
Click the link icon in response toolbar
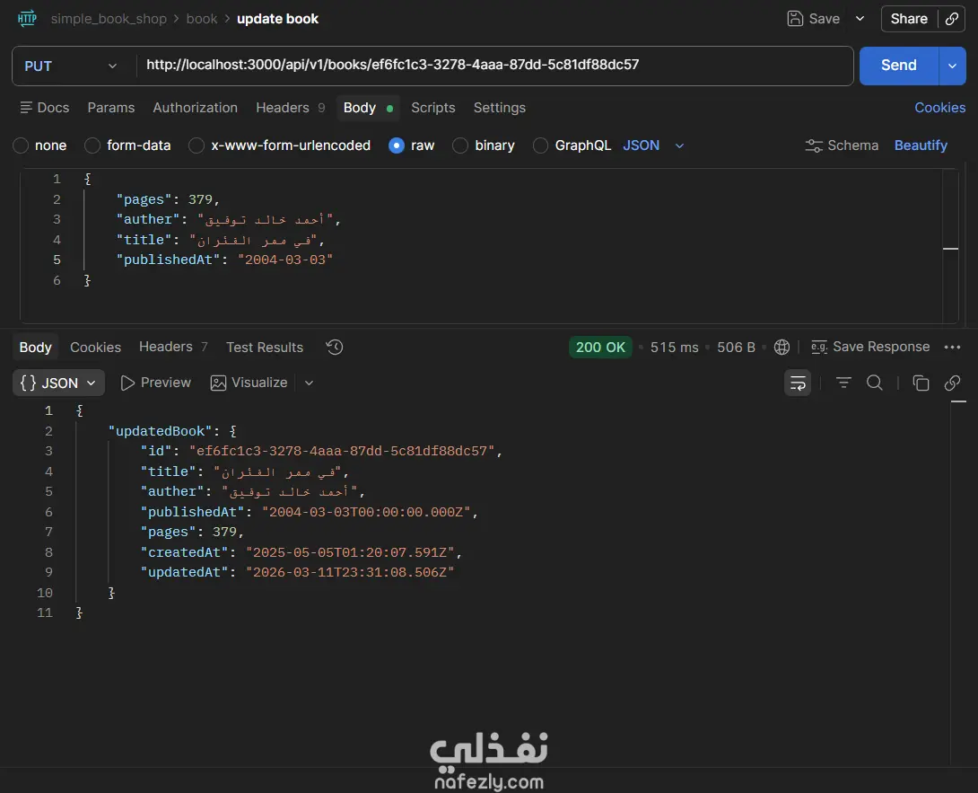point(953,383)
